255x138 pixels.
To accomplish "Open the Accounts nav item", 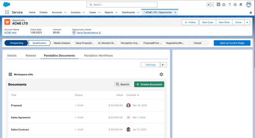I will pos(57,12).
